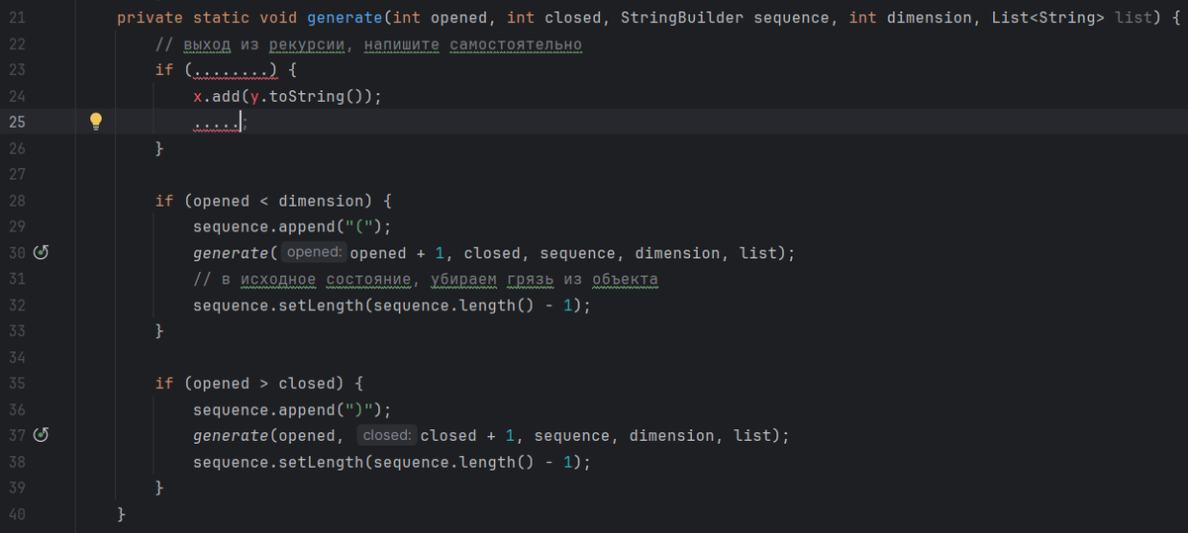Click the closing brace on line 40

click(121, 514)
